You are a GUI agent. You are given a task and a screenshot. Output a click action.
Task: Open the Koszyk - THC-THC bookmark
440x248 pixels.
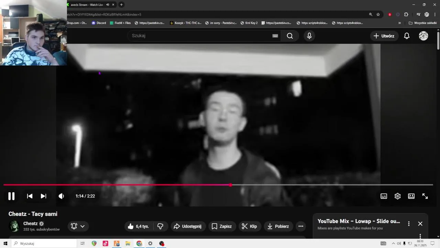pos(186,23)
